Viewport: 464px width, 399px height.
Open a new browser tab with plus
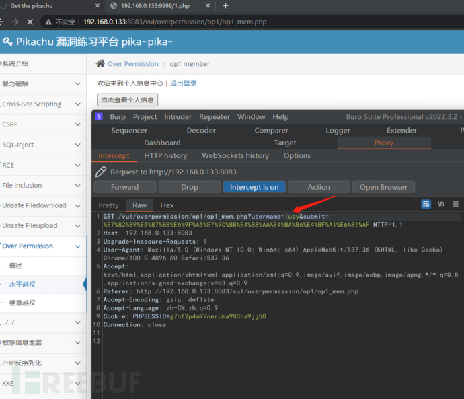225,5
